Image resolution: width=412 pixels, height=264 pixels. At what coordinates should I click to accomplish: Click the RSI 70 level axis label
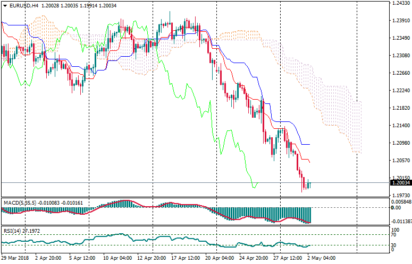395,234
